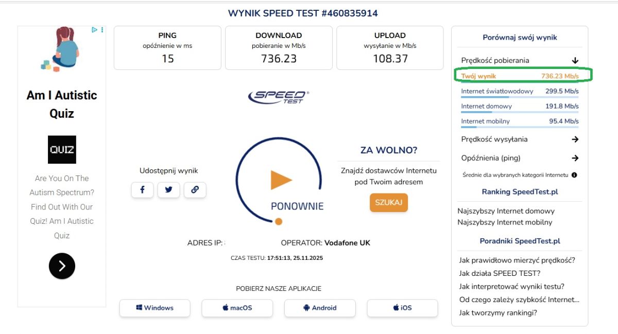Click the orange SZUKAJ button
Screen dimensions: 618x334
tap(389, 202)
